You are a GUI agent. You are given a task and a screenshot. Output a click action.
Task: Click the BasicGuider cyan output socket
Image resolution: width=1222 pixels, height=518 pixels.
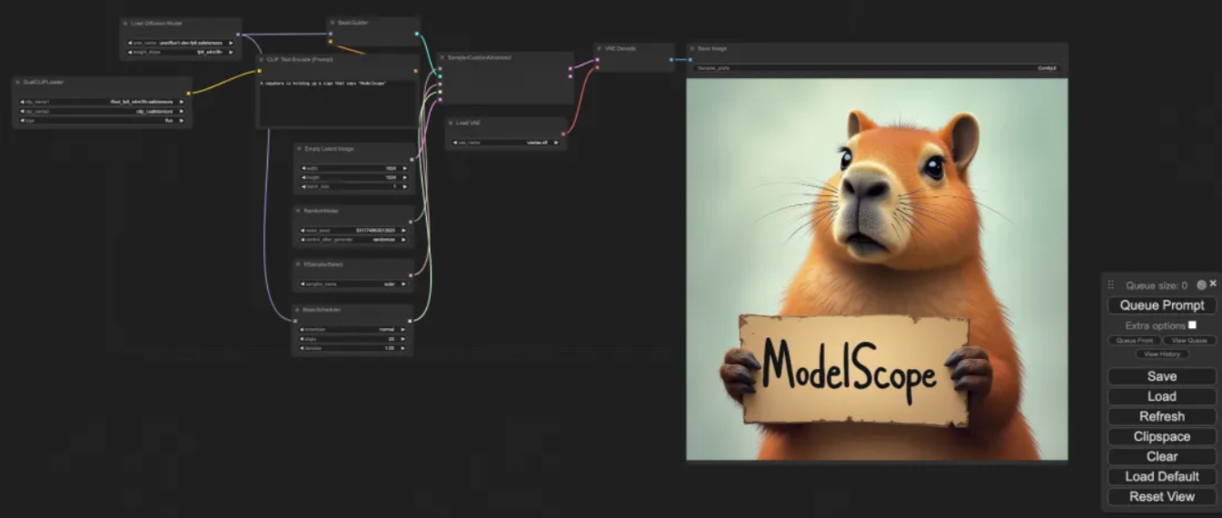point(417,34)
